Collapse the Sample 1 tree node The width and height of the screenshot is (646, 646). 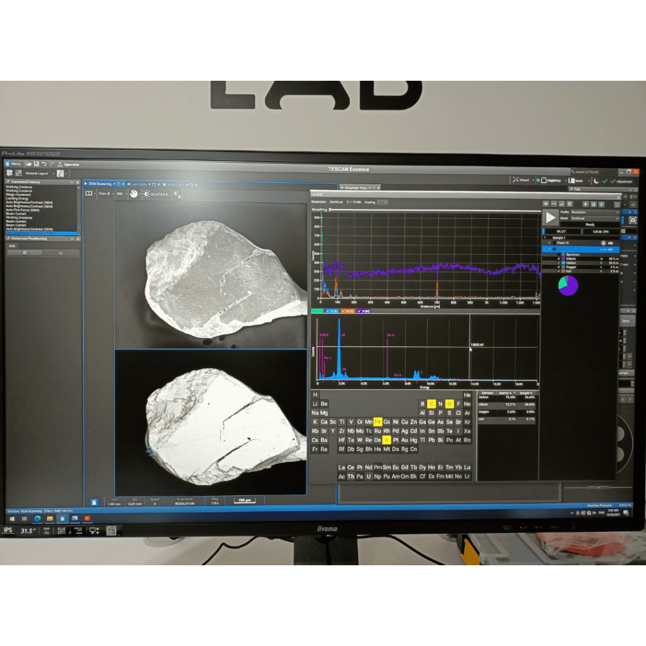coord(546,238)
